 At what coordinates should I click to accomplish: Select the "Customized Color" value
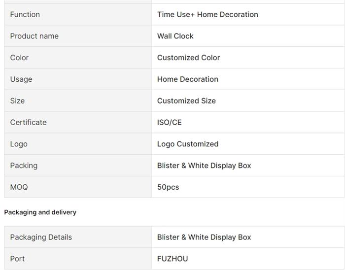(188, 58)
